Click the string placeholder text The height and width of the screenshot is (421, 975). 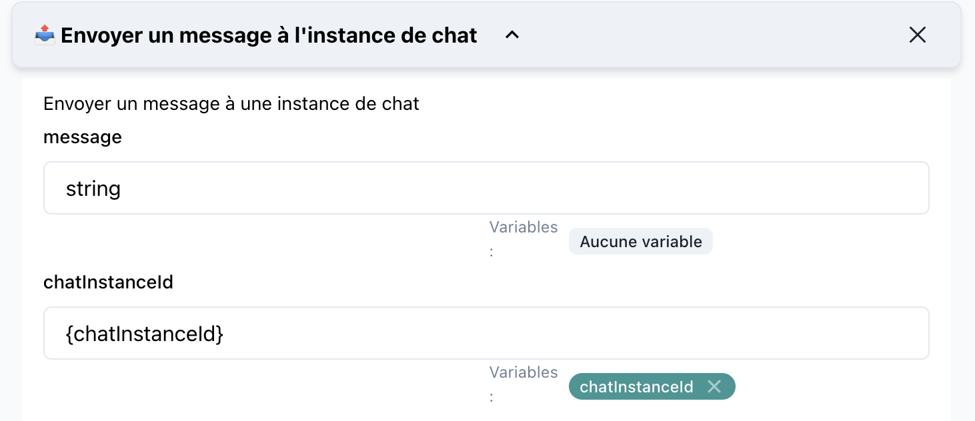(93, 189)
